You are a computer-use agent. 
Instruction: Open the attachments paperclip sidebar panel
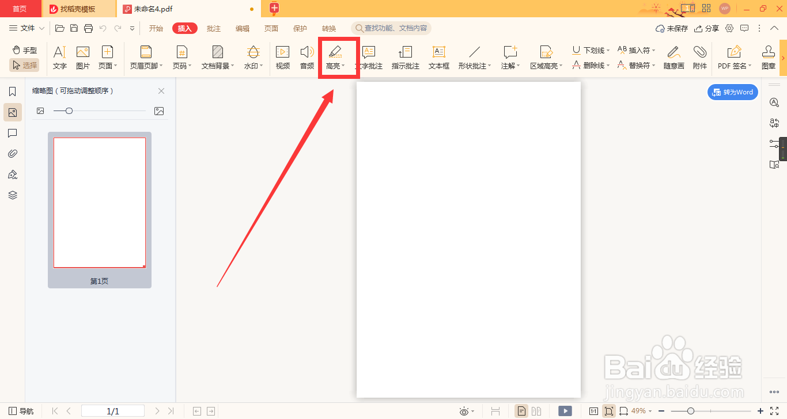(13, 154)
